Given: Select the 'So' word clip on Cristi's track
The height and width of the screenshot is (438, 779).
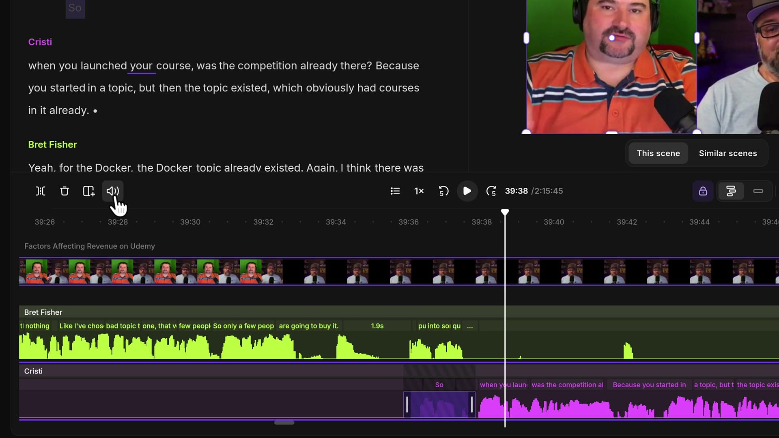Looking at the screenshot, I should [439, 385].
